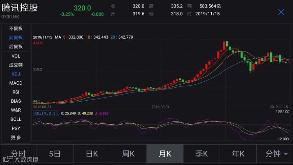The height and width of the screenshot is (165, 293).
Task: Switch to the PSY indicator
Action: tap(16, 128)
